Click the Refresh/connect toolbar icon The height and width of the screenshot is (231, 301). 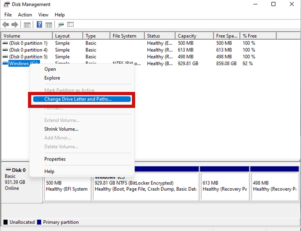click(61, 25)
